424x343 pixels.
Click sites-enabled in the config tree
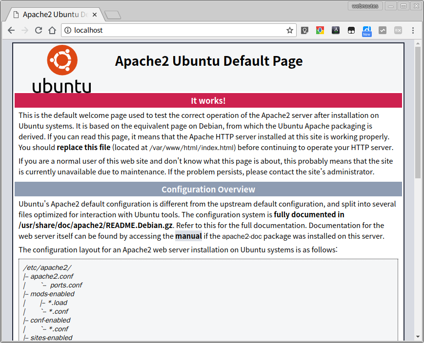pyautogui.click(x=51, y=338)
